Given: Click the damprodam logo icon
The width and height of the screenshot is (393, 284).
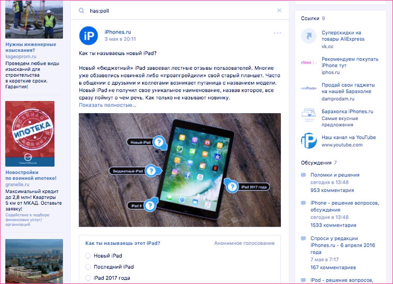Looking at the screenshot, I should pyautogui.click(x=309, y=88).
